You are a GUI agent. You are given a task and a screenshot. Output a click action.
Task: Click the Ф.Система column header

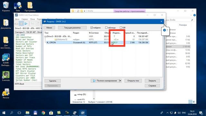94,33
